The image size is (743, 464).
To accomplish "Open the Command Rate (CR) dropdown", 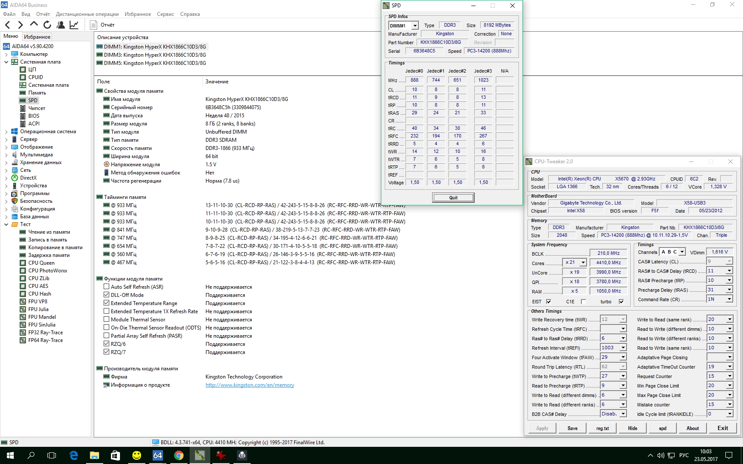I will (x=729, y=299).
